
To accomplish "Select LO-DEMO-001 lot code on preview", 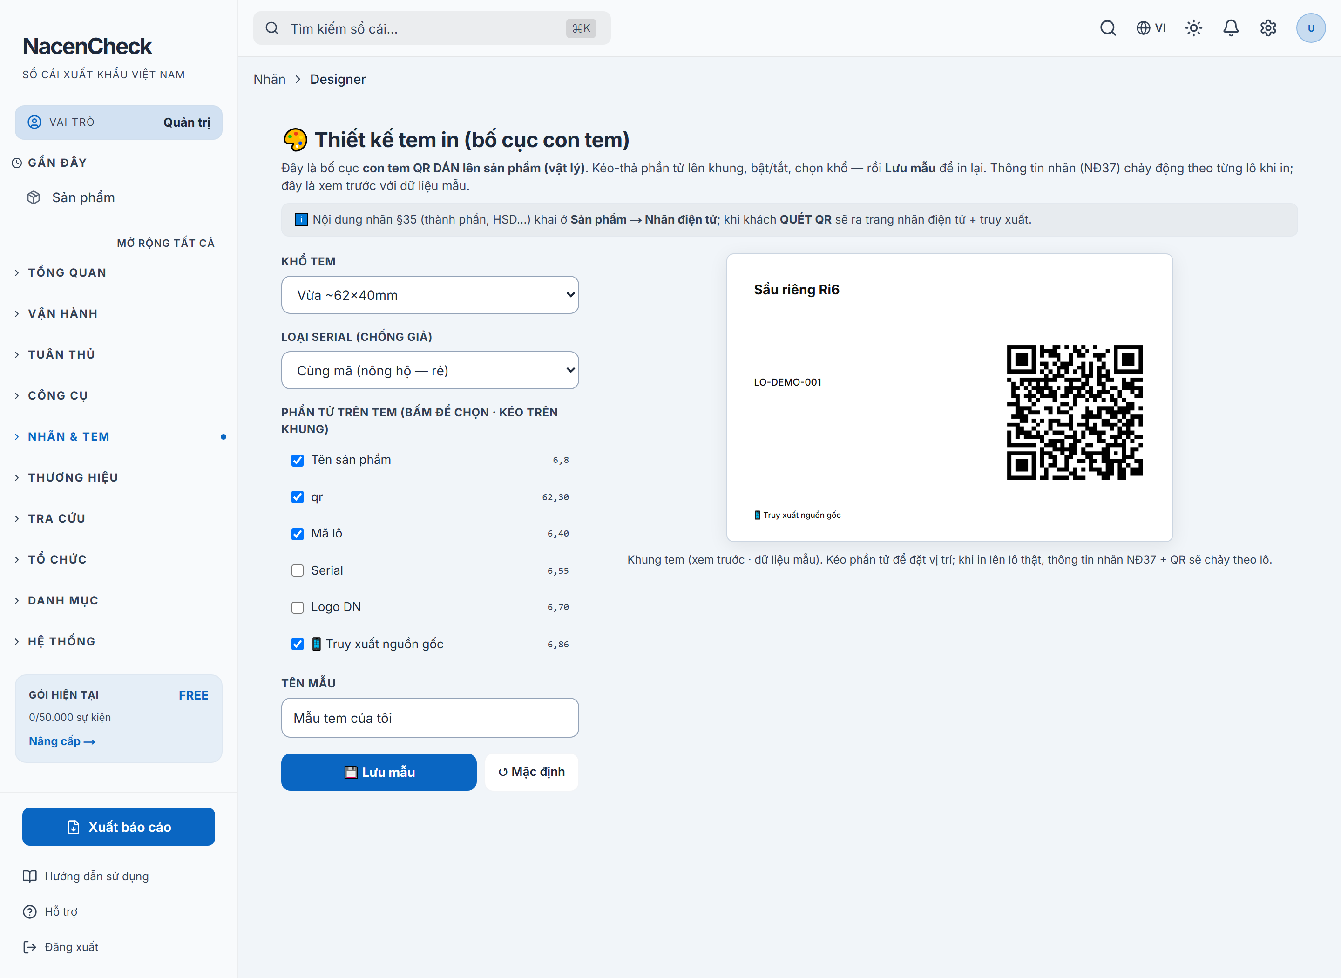I will pos(787,382).
